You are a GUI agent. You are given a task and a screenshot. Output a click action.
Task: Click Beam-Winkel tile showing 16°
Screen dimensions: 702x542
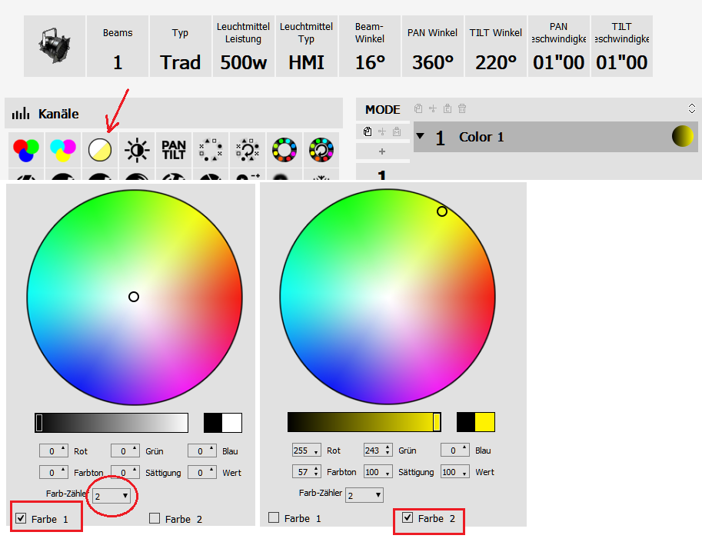(x=370, y=46)
